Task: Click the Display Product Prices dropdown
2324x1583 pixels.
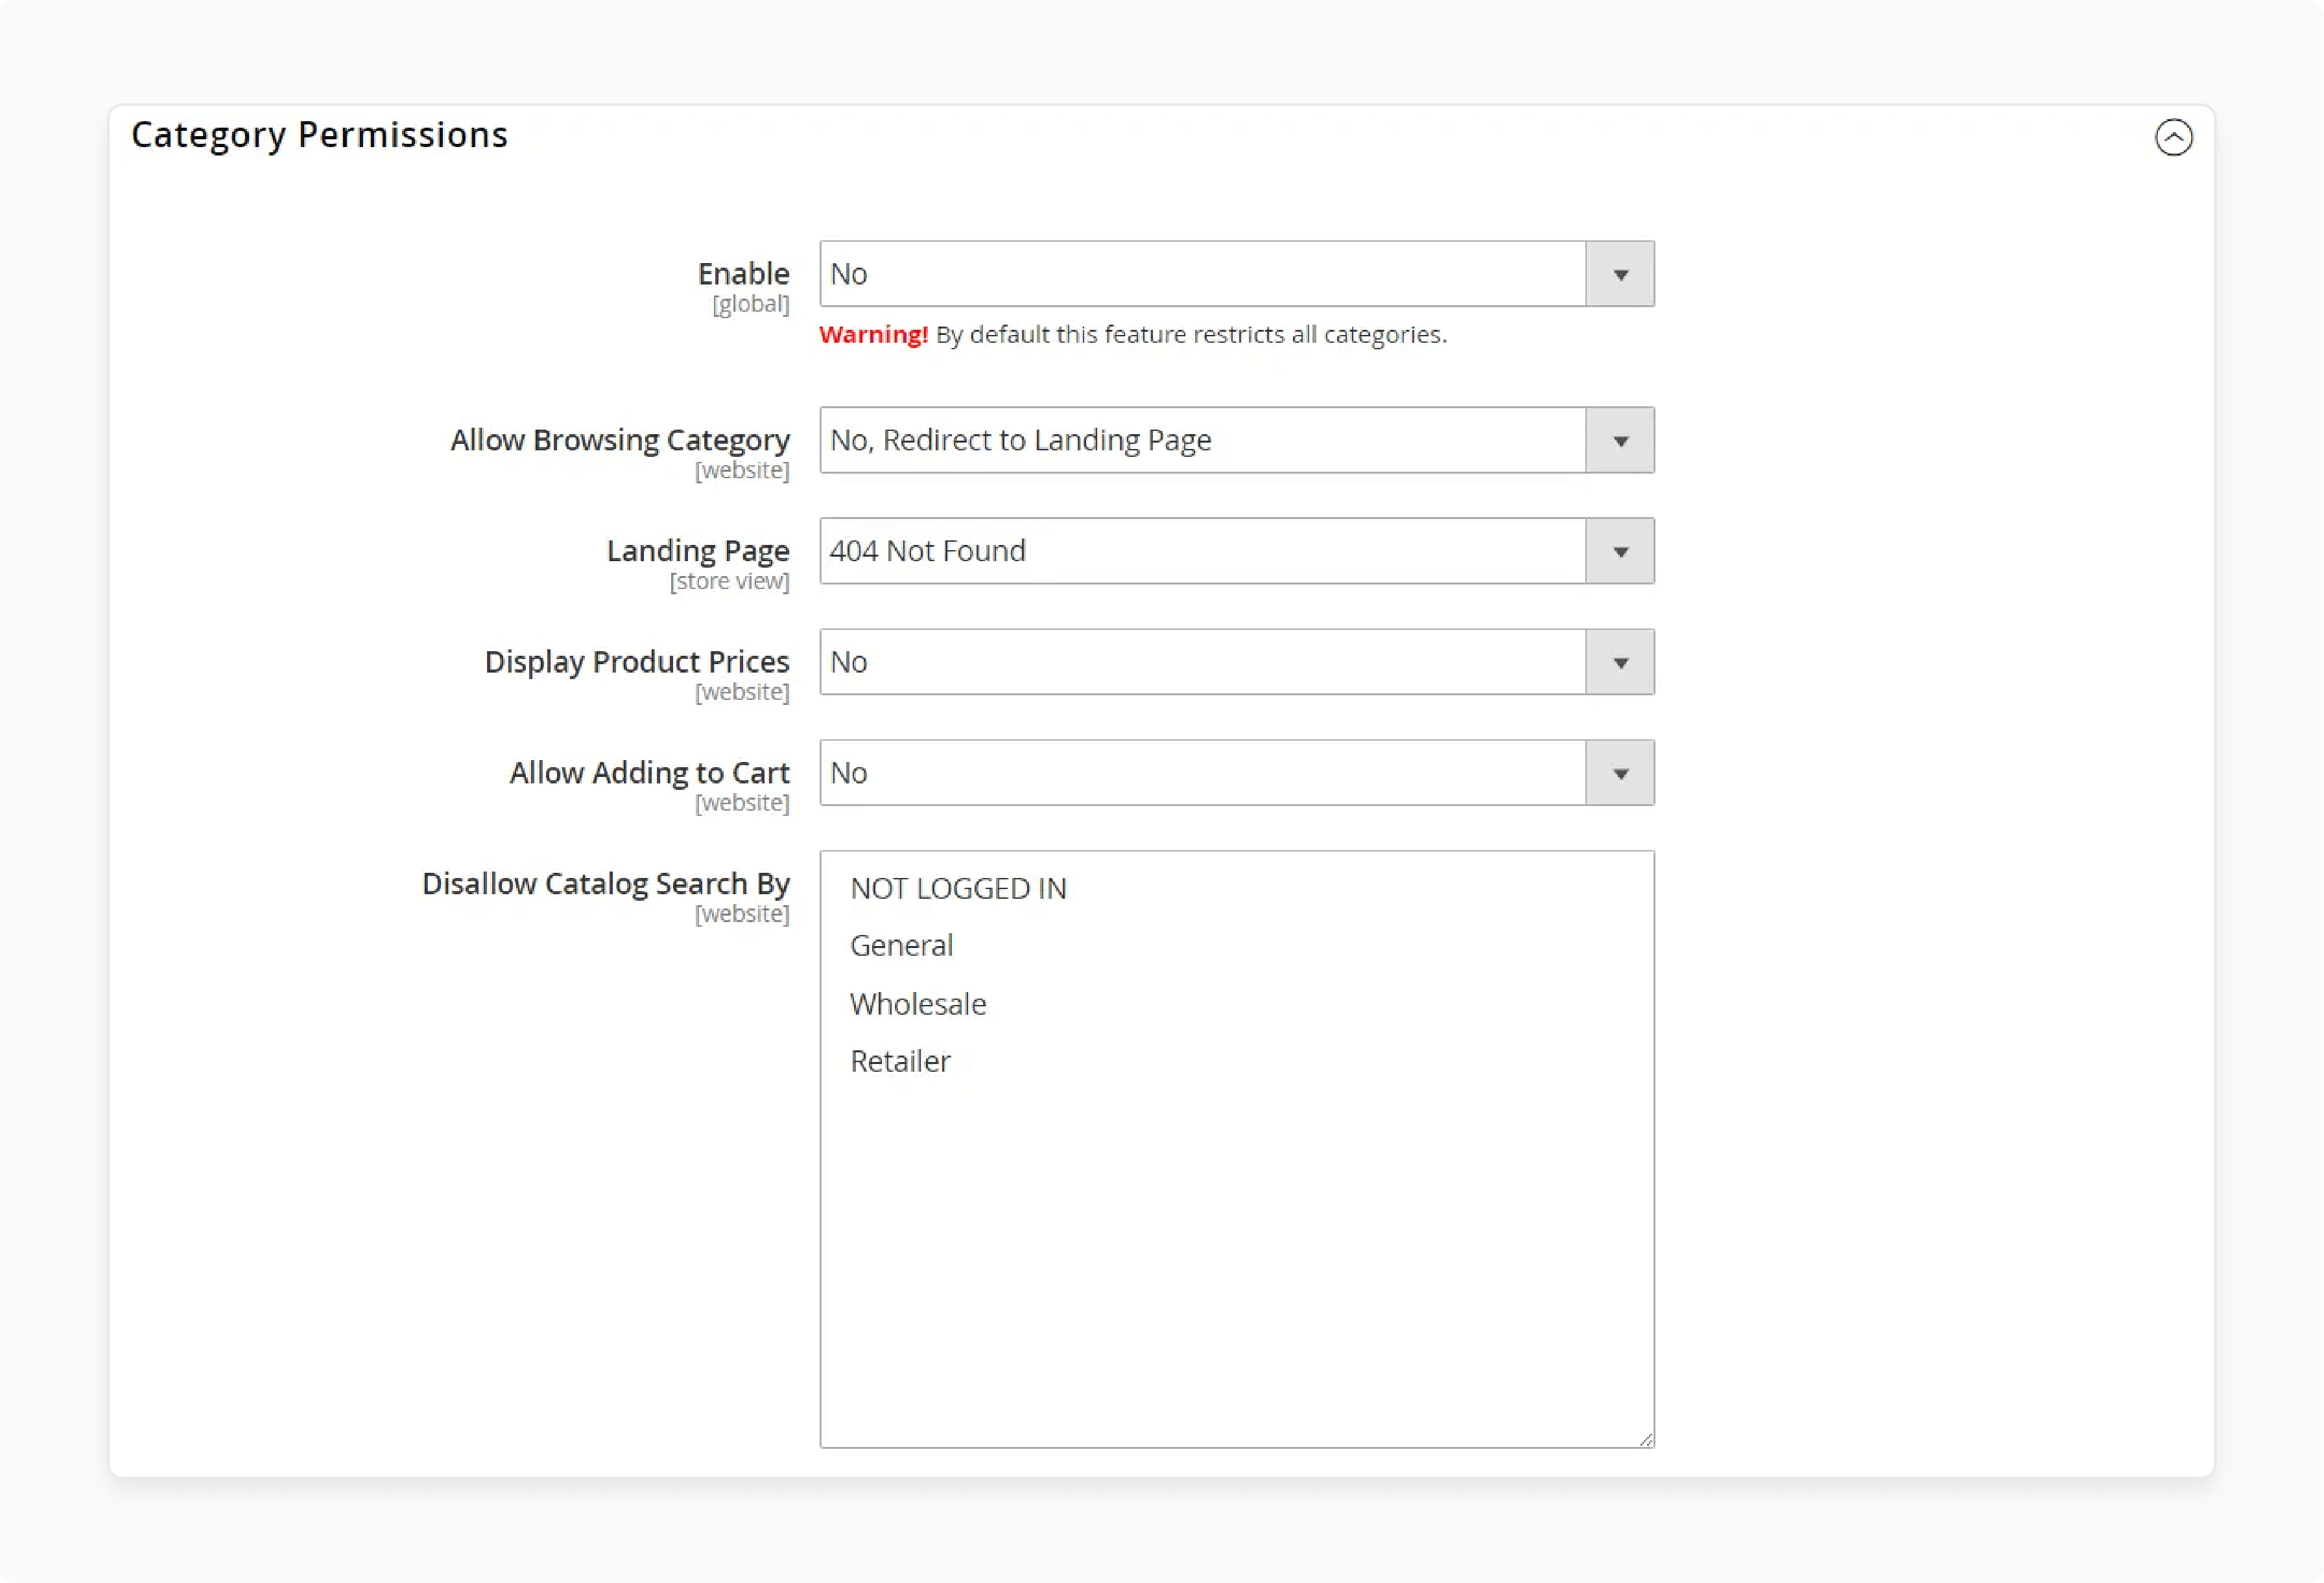Action: [x=1236, y=662]
